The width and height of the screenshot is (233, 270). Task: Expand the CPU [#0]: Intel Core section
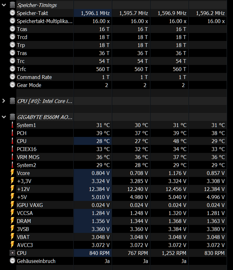tap(4, 101)
